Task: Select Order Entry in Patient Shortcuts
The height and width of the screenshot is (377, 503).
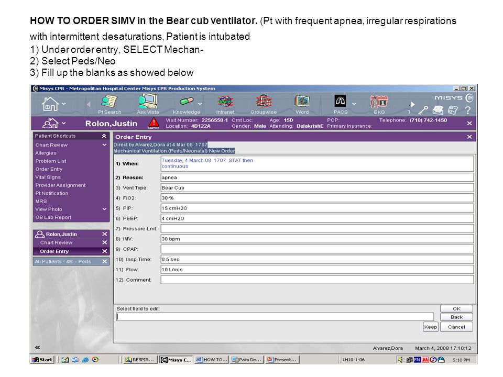Action: 49,169
